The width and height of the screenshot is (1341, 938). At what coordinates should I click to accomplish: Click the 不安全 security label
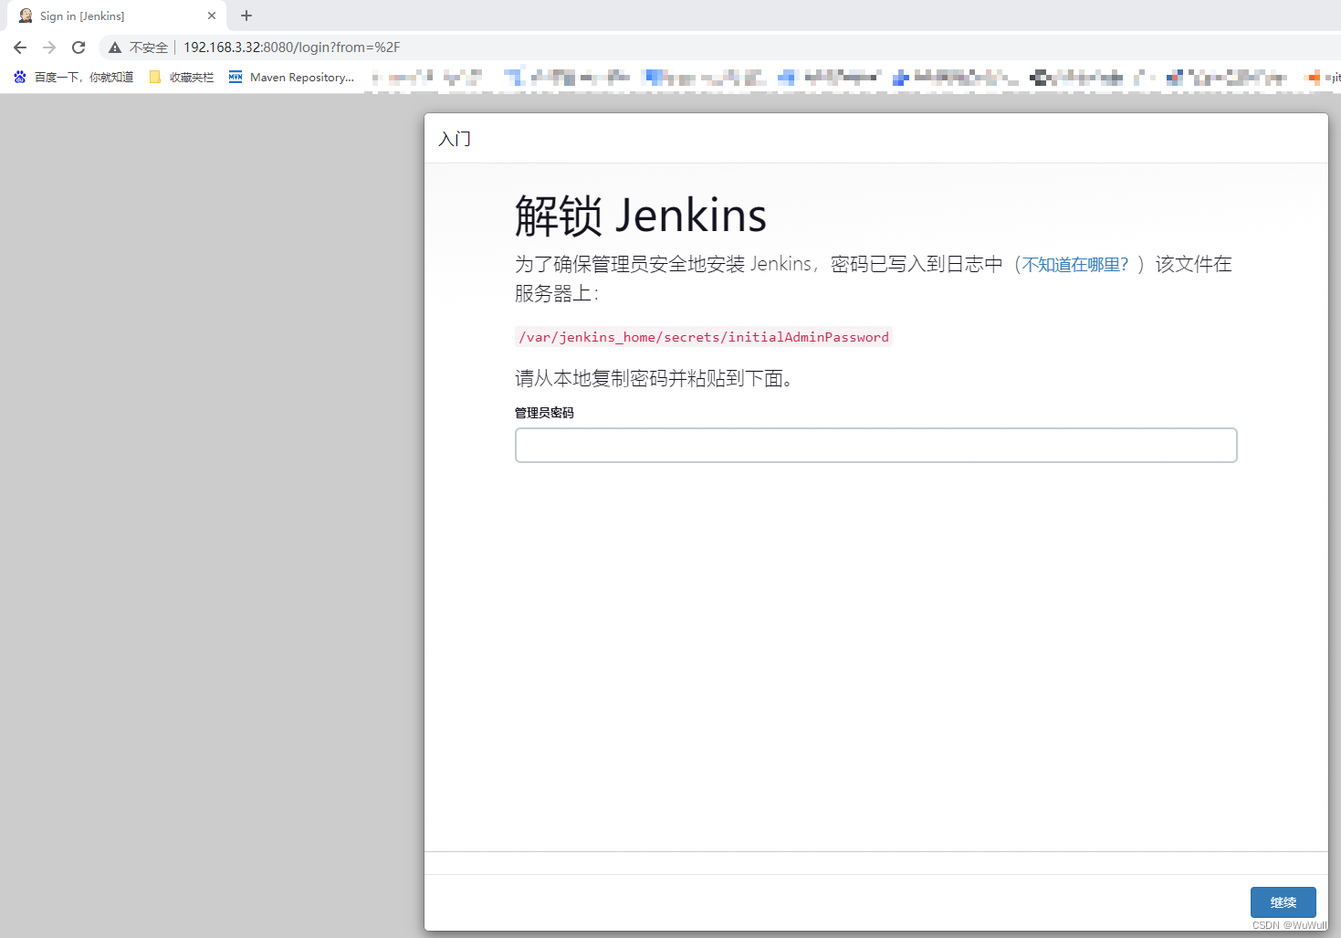(x=149, y=47)
